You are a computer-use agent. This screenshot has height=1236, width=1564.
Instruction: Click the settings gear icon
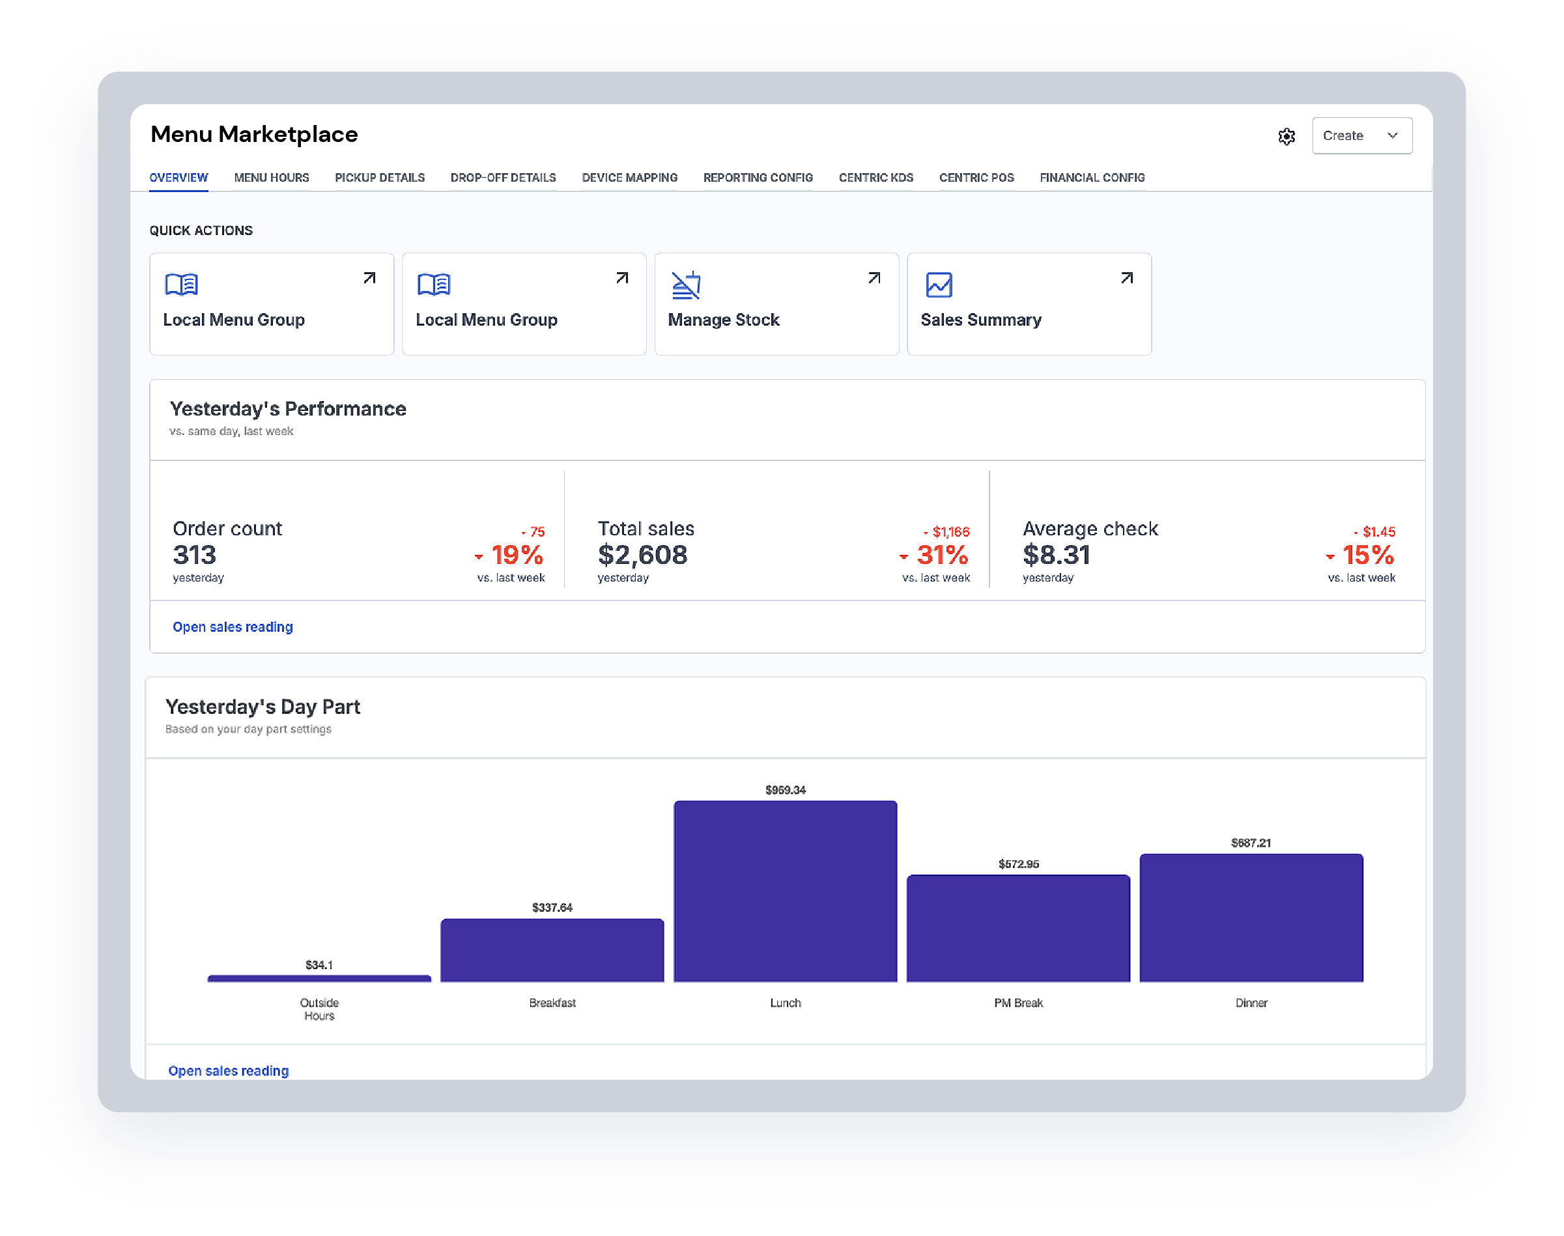(1286, 136)
